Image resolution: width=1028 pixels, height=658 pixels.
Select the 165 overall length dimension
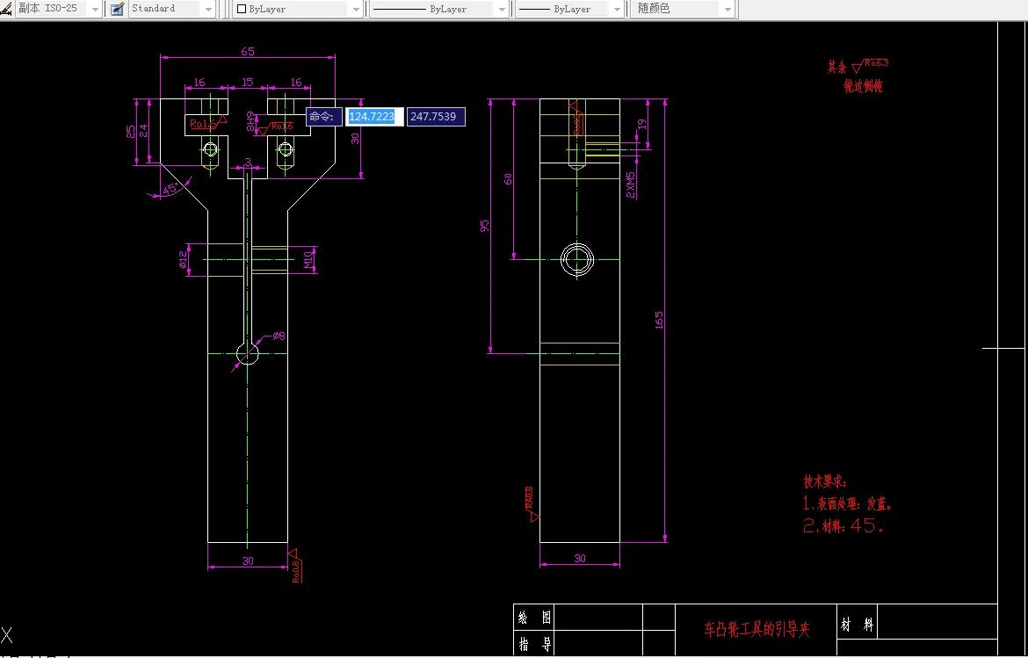pyautogui.click(x=659, y=320)
